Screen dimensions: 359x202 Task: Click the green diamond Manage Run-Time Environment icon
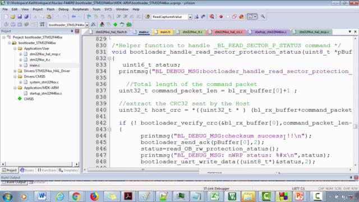coord(116,25)
